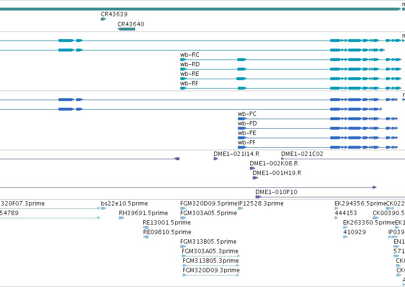Screen dimensions: 405x287
Task: Click the FGM303A05.3prime EST label
Action: coord(210,251)
